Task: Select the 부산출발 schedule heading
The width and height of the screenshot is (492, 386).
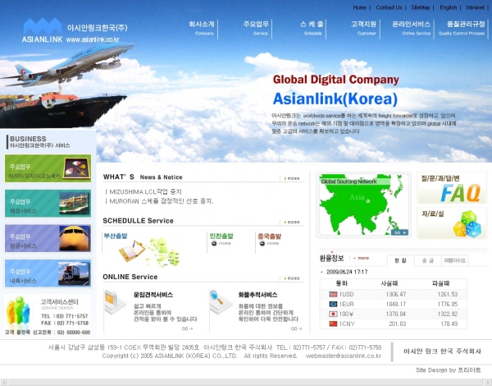Action: click(116, 236)
